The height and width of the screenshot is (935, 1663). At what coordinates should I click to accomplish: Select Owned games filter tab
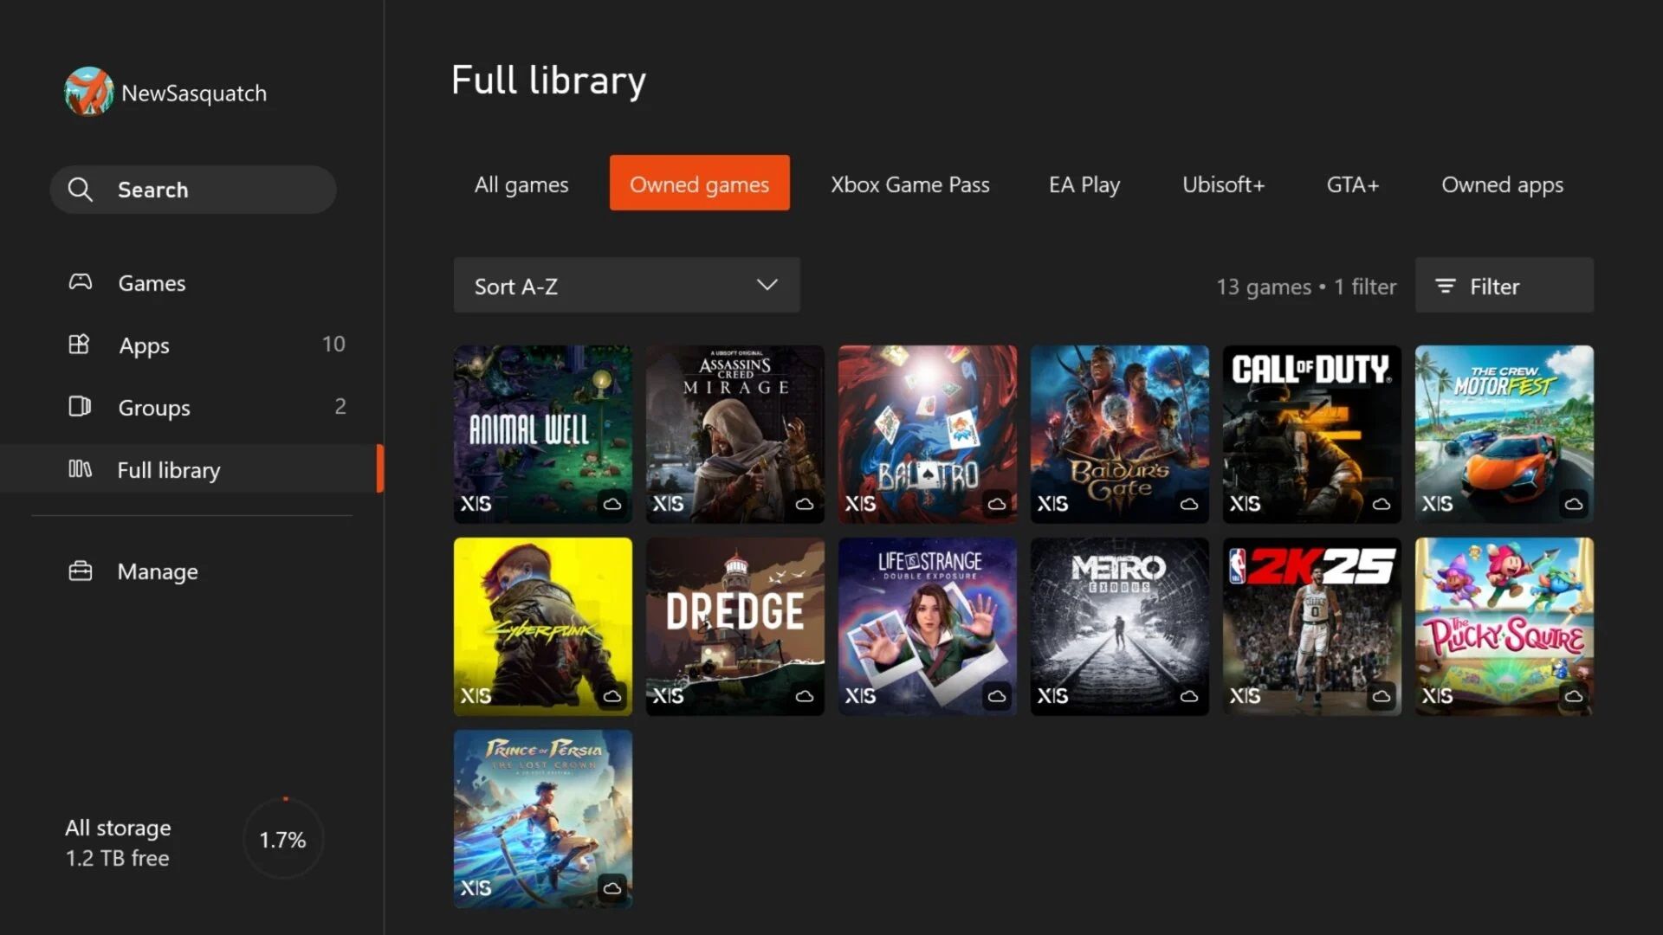tap(699, 184)
